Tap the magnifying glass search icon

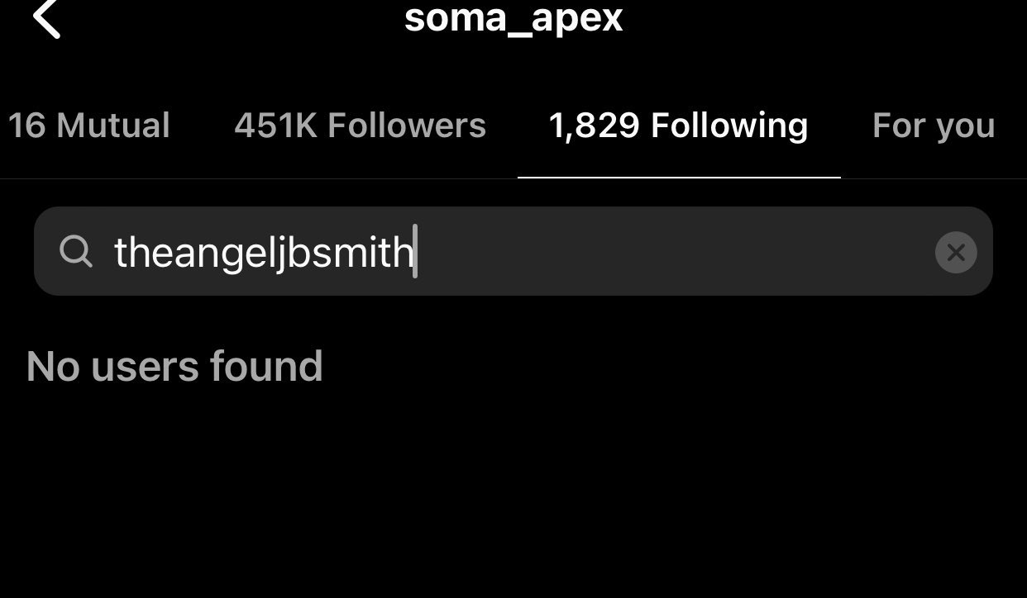pos(76,251)
